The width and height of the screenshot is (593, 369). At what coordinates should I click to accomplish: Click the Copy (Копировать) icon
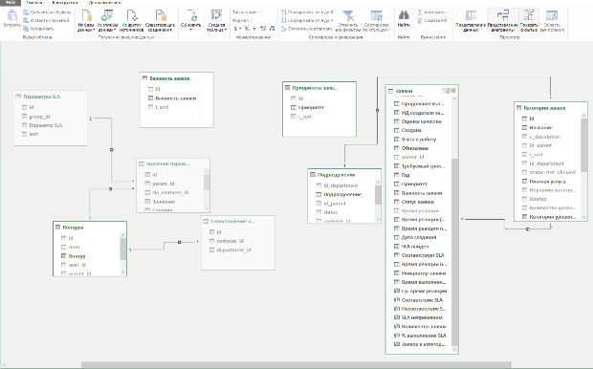click(x=26, y=29)
